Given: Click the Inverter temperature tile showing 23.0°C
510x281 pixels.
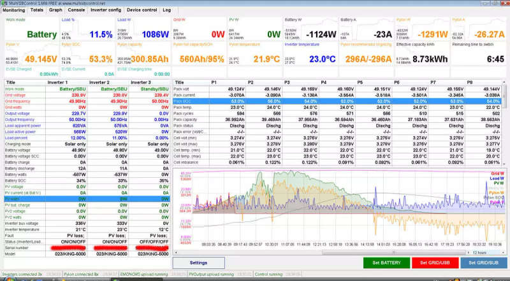Looking at the screenshot, I should [x=310, y=54].
